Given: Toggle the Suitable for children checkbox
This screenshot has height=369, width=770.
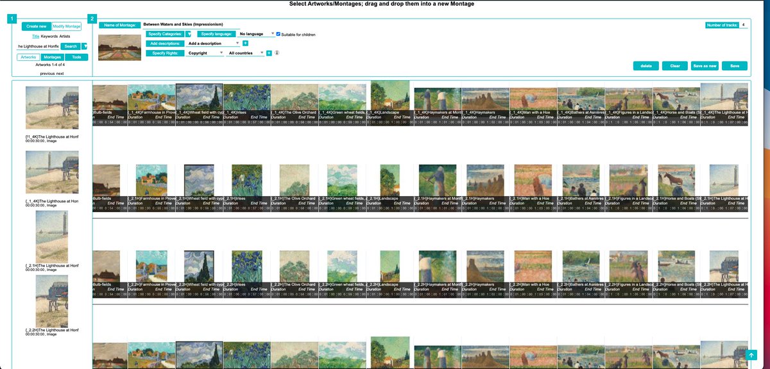Looking at the screenshot, I should (x=278, y=34).
